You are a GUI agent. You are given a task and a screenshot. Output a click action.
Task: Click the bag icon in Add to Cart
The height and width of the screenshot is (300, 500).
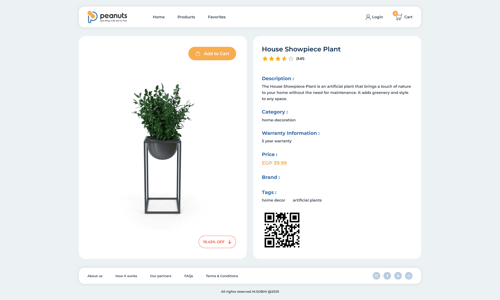click(198, 54)
